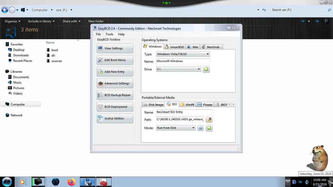This screenshot has width=333, height=187.
Task: Switch to the Mac tab
Action: click(193, 47)
